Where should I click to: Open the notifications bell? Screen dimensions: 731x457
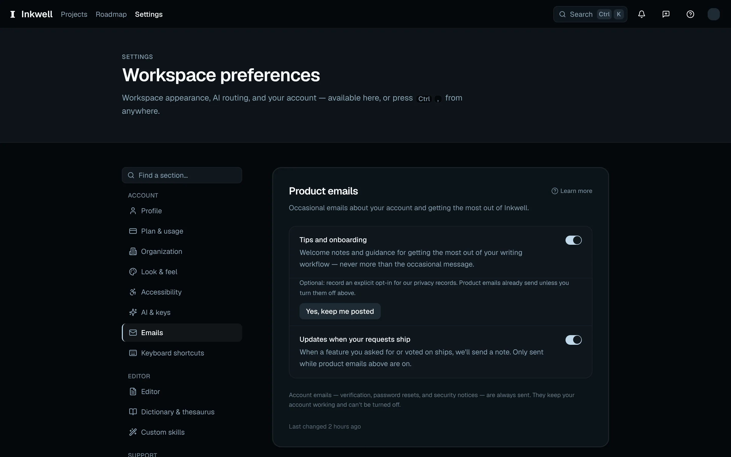pos(642,14)
